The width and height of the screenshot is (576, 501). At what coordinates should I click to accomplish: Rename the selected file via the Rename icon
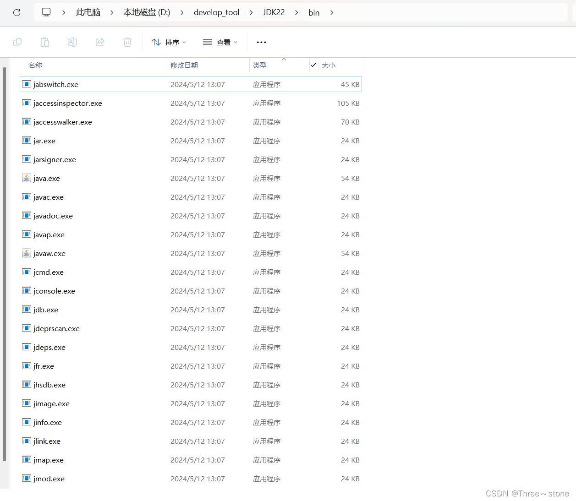[x=72, y=42]
